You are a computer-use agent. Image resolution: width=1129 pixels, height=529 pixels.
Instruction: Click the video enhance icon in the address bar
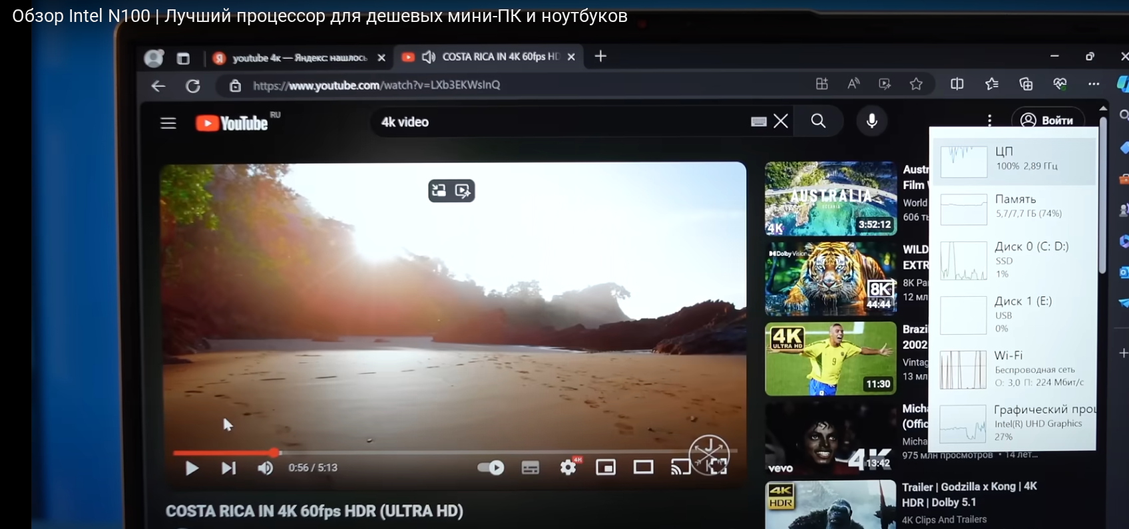(885, 84)
